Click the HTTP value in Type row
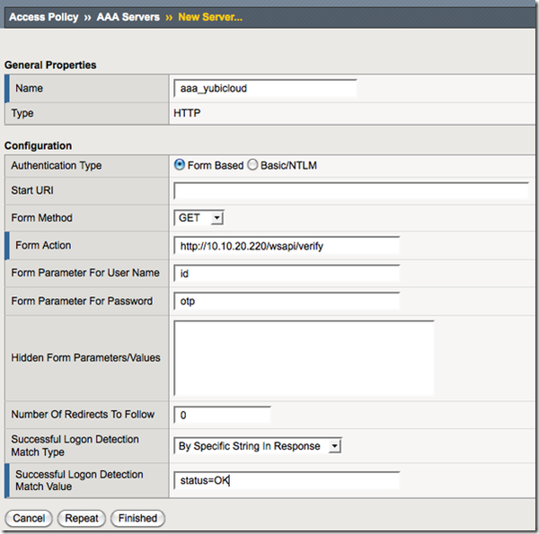539x534 pixels. [x=186, y=114]
